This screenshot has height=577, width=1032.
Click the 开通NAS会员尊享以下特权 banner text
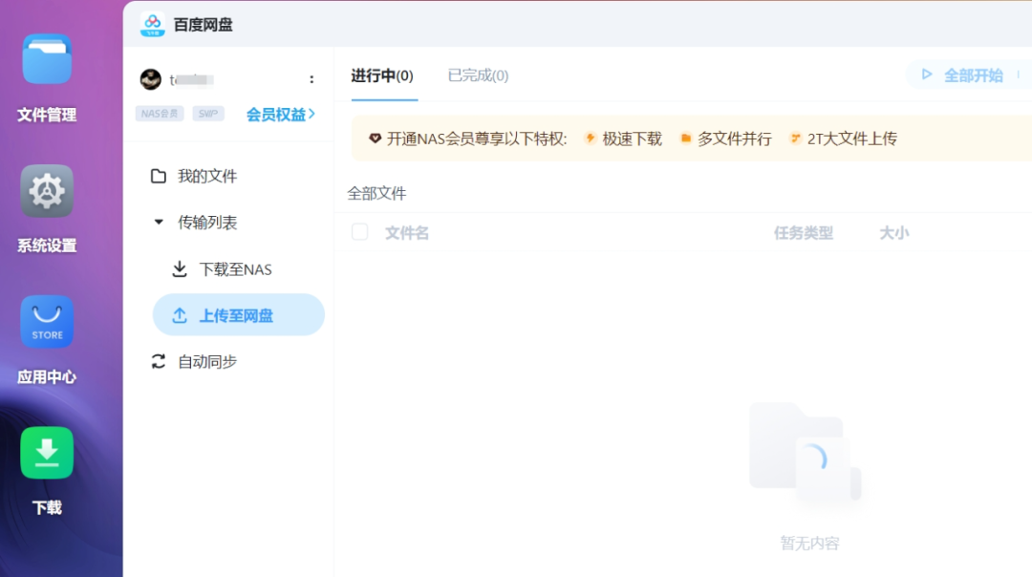(x=477, y=139)
